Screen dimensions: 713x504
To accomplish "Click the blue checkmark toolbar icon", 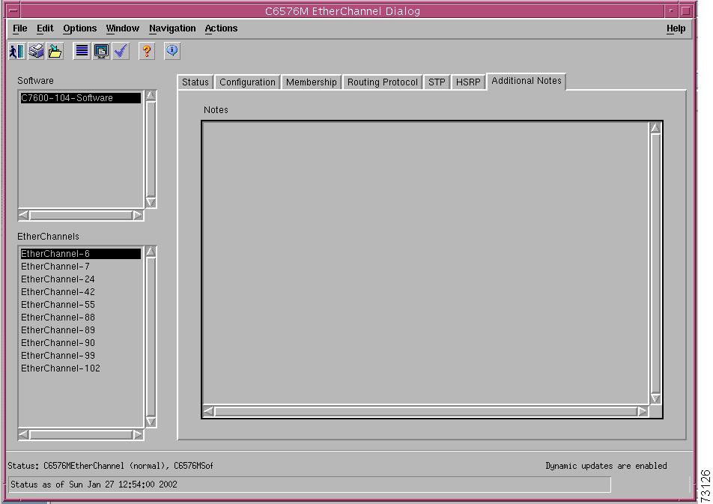I will click(x=121, y=51).
